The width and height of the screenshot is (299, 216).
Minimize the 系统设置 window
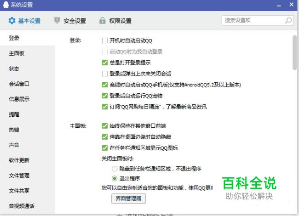279,5
